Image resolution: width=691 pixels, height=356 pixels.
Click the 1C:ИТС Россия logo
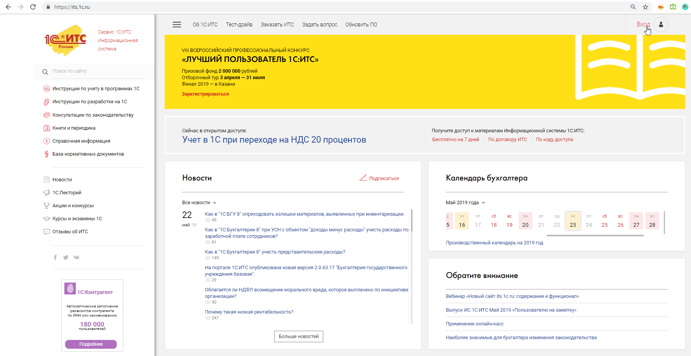click(x=65, y=40)
